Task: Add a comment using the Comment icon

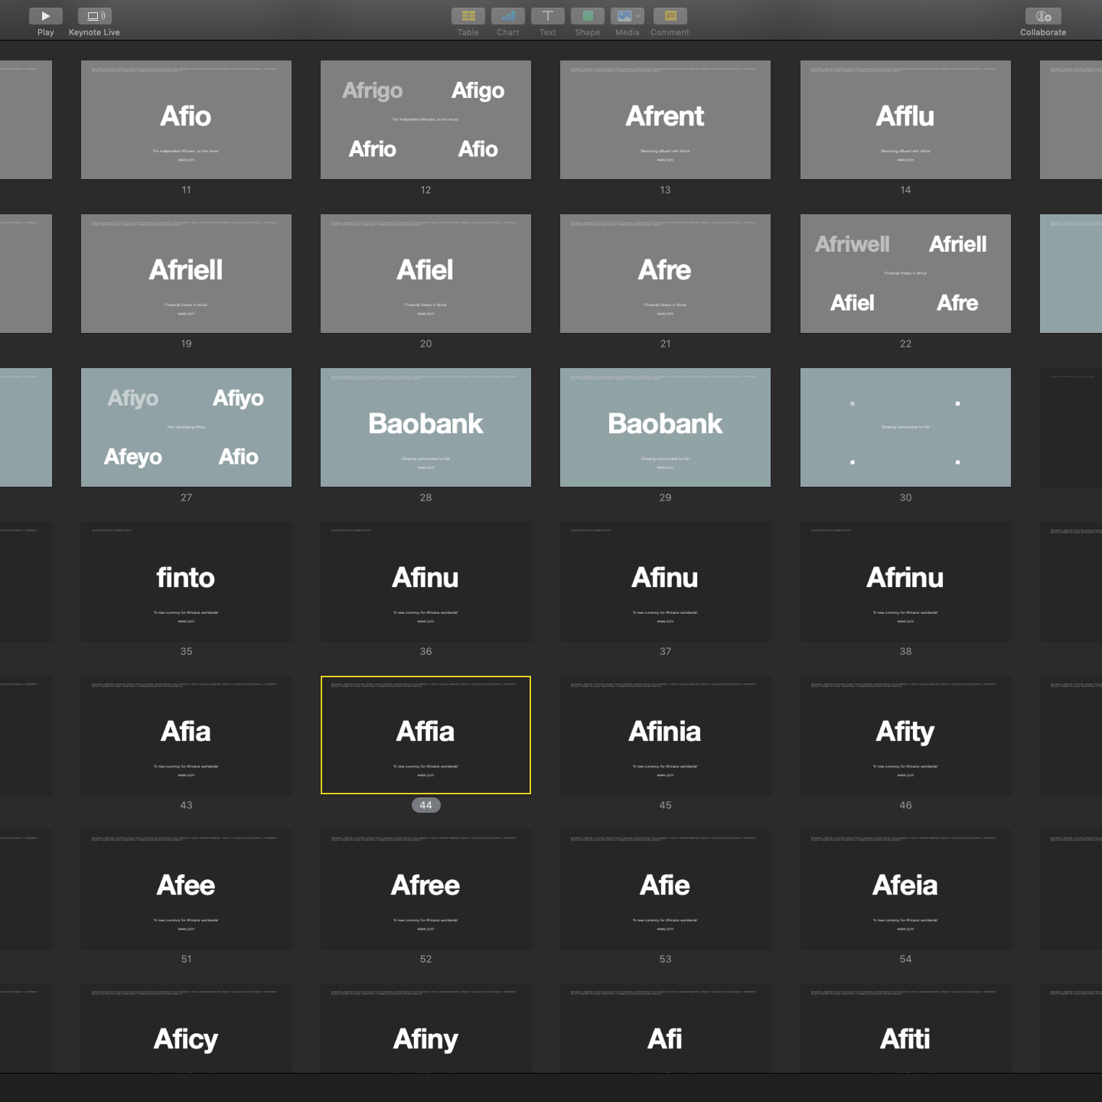Action: pyautogui.click(x=670, y=16)
